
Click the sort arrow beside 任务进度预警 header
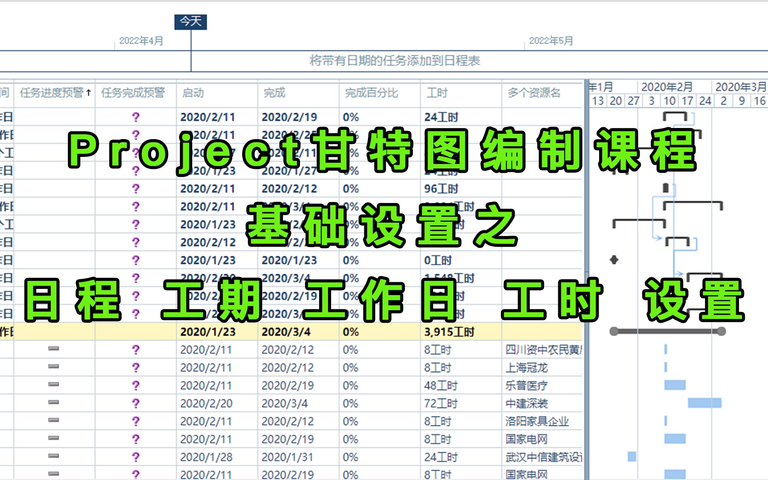point(89,92)
